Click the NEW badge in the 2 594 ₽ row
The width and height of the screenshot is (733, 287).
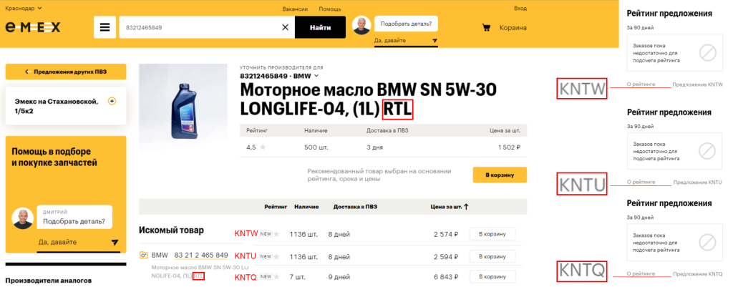[266, 257]
